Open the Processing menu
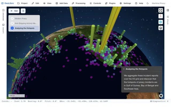 coord(79,3)
